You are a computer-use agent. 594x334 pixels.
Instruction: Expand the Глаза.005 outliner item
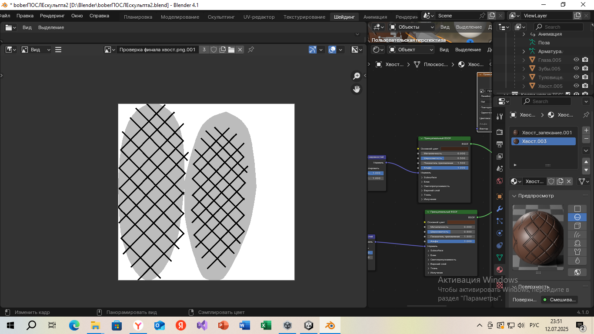(x=524, y=60)
